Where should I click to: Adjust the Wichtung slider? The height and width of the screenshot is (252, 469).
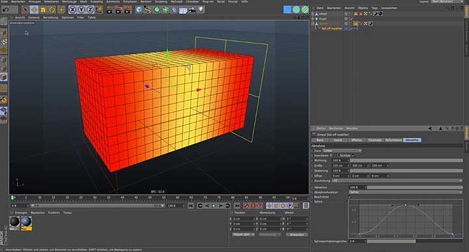coord(406,161)
